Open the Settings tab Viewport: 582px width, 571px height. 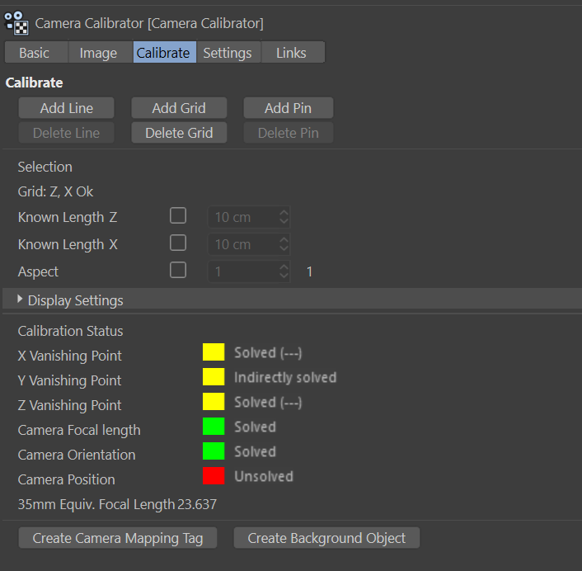[228, 53]
